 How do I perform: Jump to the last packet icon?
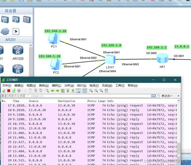[x=73, y=91]
